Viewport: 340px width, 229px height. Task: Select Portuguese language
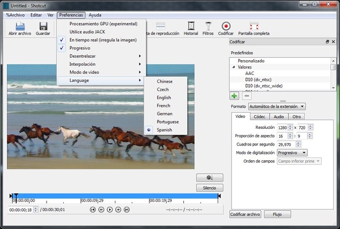click(x=165, y=122)
